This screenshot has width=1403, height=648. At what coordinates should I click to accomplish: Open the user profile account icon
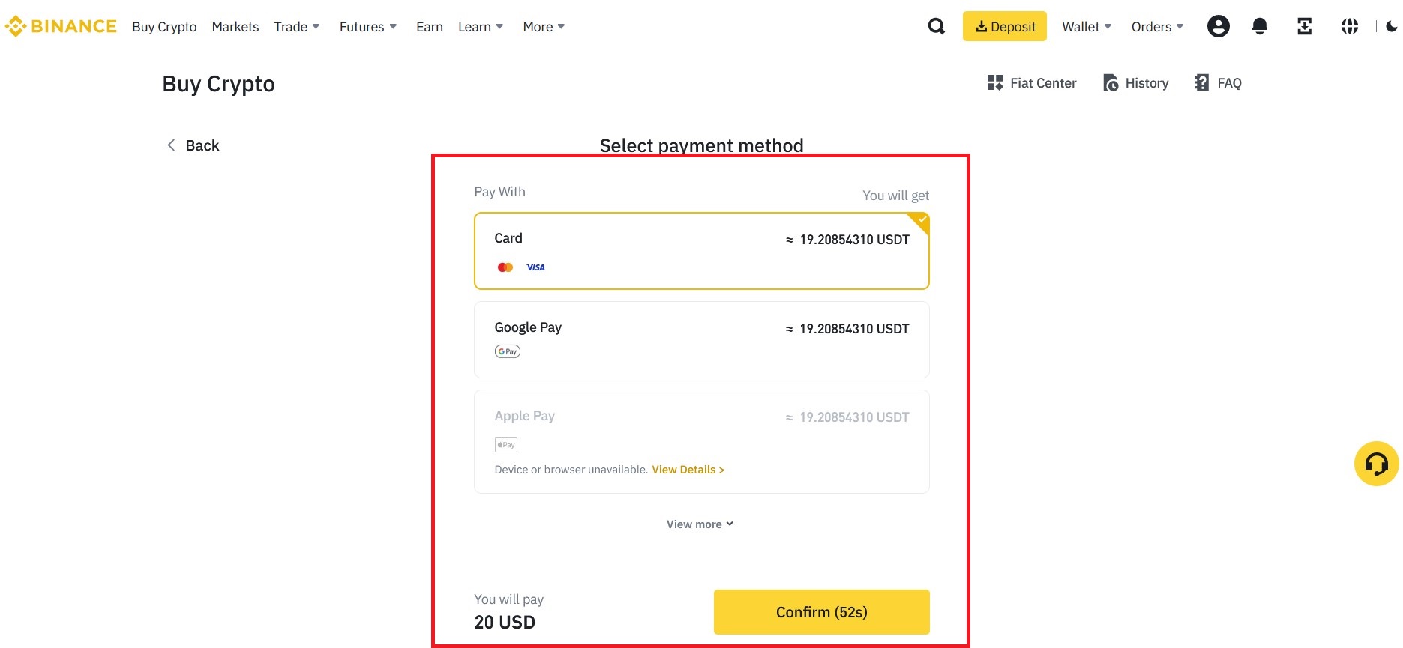coord(1219,27)
